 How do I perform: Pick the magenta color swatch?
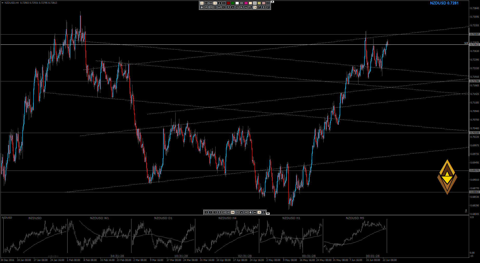[x=246, y=3]
